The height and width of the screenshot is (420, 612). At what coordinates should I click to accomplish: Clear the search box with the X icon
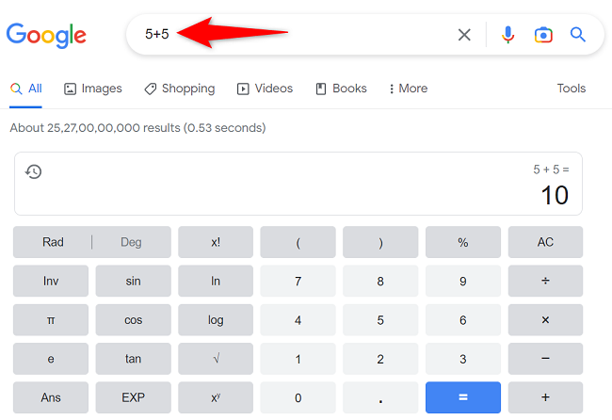(x=464, y=35)
